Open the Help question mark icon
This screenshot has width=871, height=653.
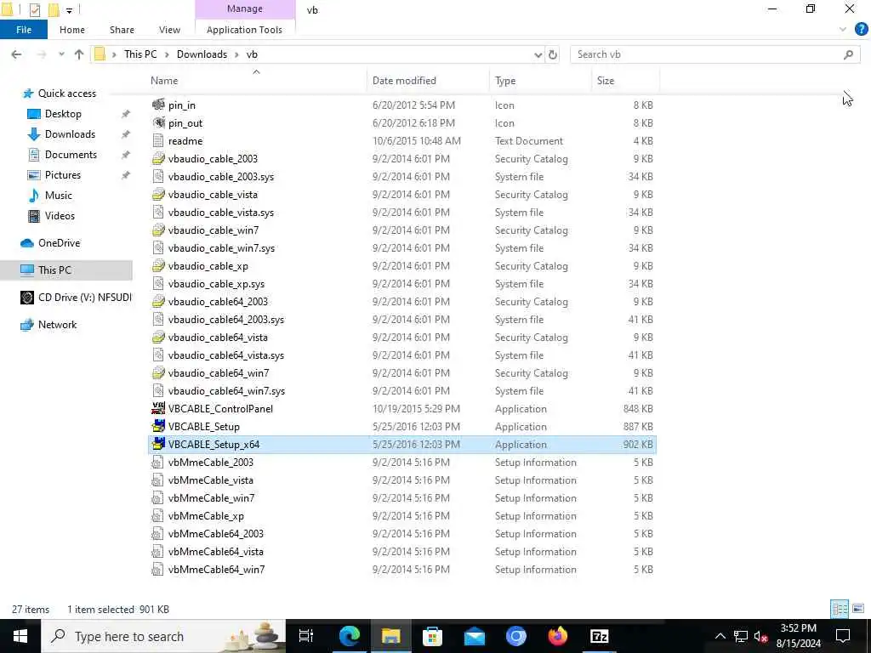tap(862, 29)
